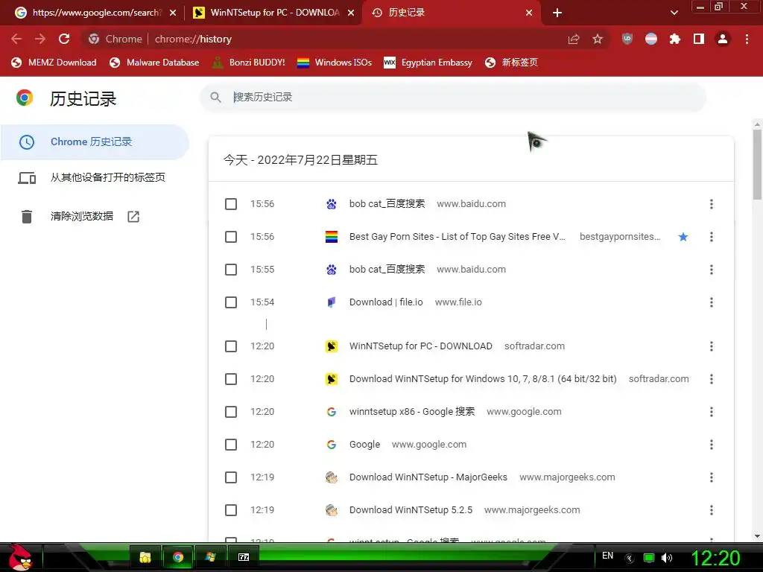Open Download | file.io history link
The height and width of the screenshot is (572, 763).
(386, 302)
